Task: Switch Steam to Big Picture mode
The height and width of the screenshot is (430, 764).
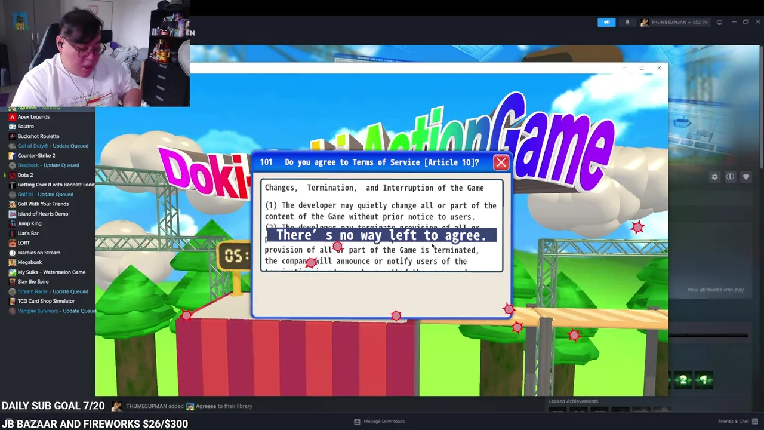Action: tap(719, 22)
